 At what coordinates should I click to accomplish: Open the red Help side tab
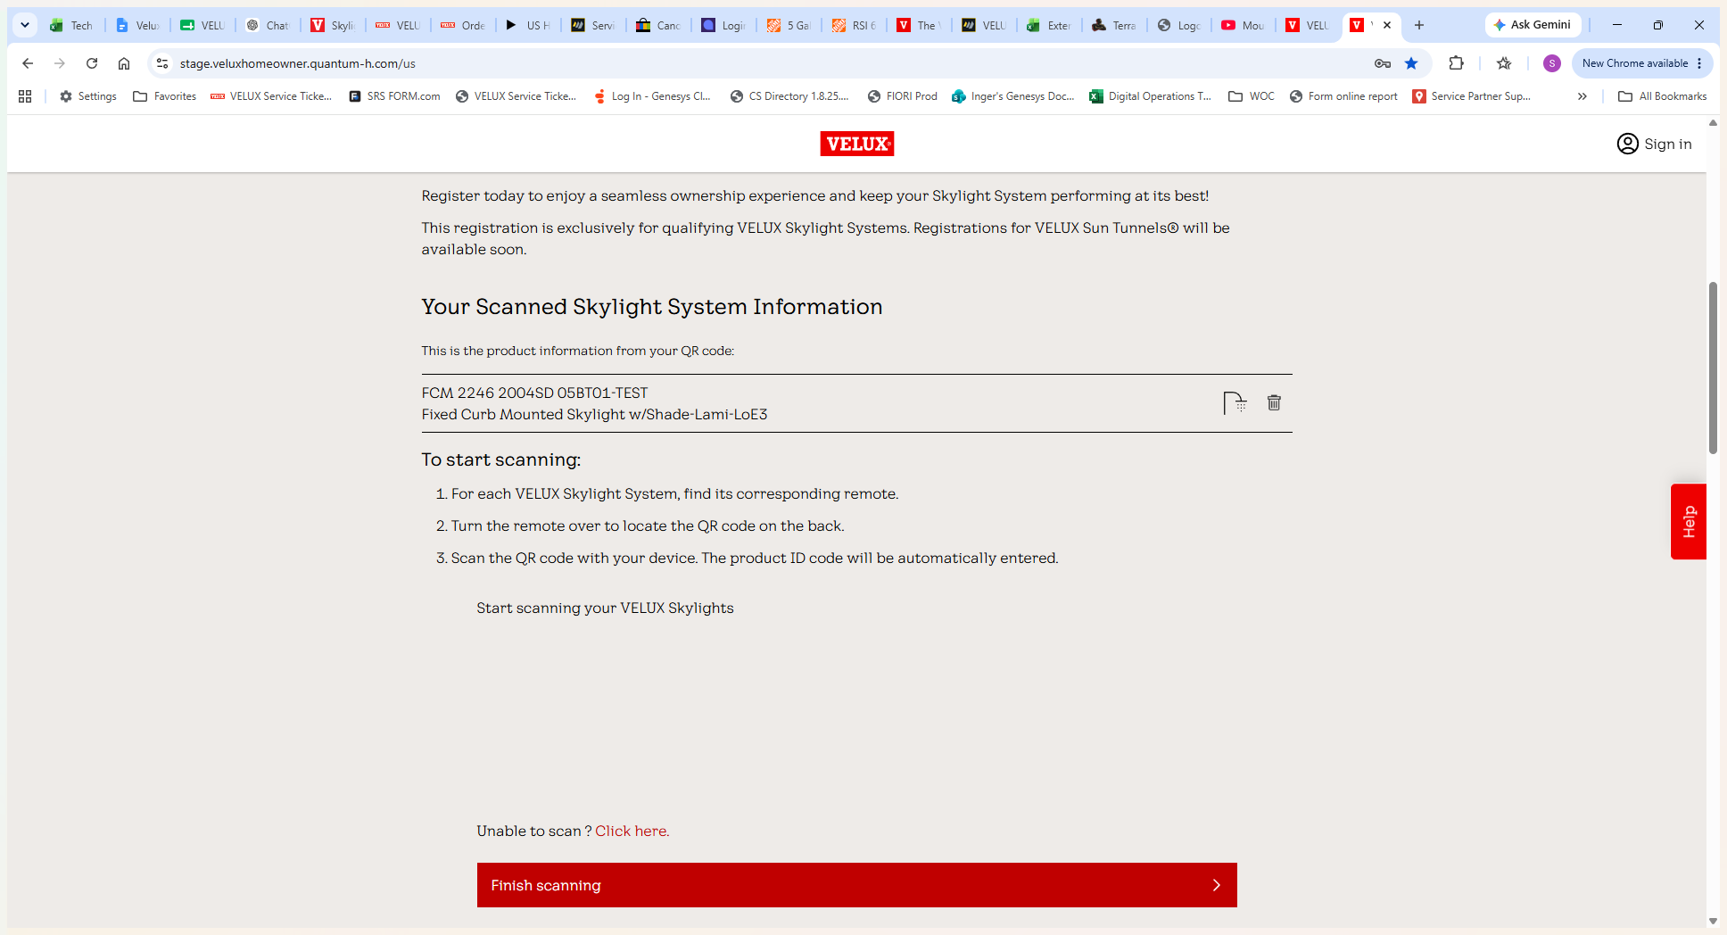pyautogui.click(x=1689, y=522)
